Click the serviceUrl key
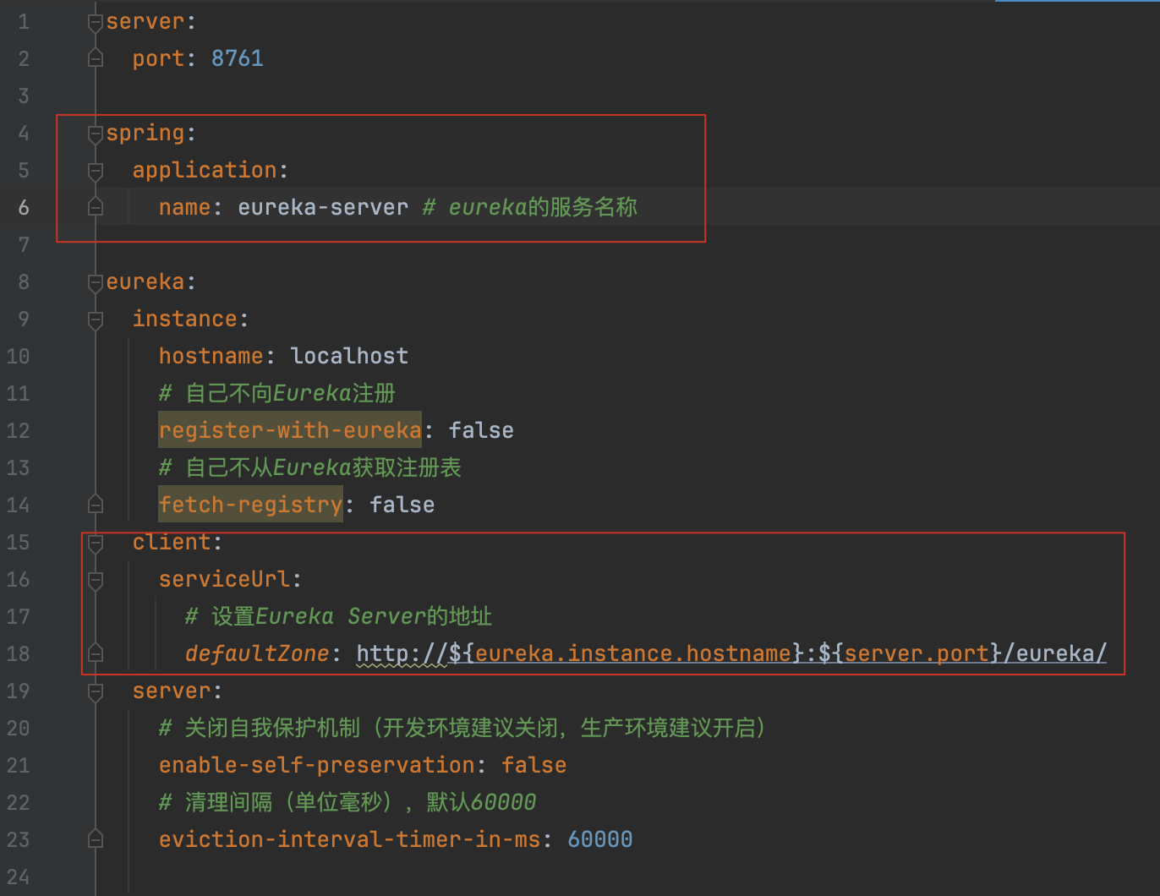Screen dimensions: 1160x896 pos(224,579)
